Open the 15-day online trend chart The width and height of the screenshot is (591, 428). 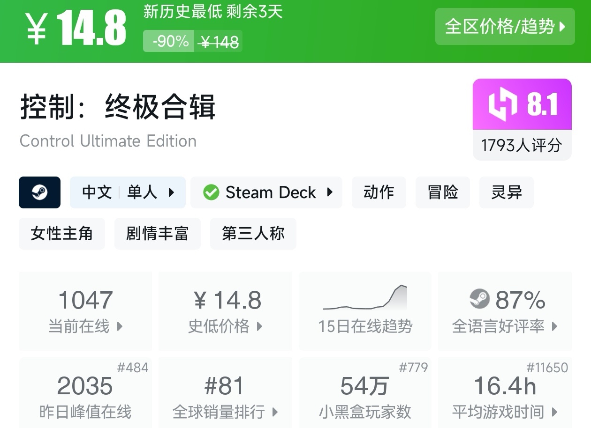coord(365,310)
